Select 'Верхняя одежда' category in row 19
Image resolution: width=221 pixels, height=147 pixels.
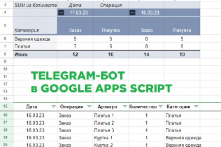pyautogui.click(x=183, y=138)
